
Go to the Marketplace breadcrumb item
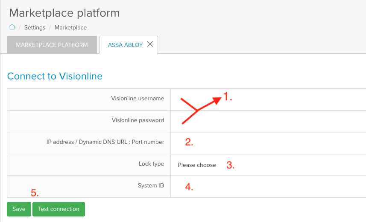[x=70, y=27]
